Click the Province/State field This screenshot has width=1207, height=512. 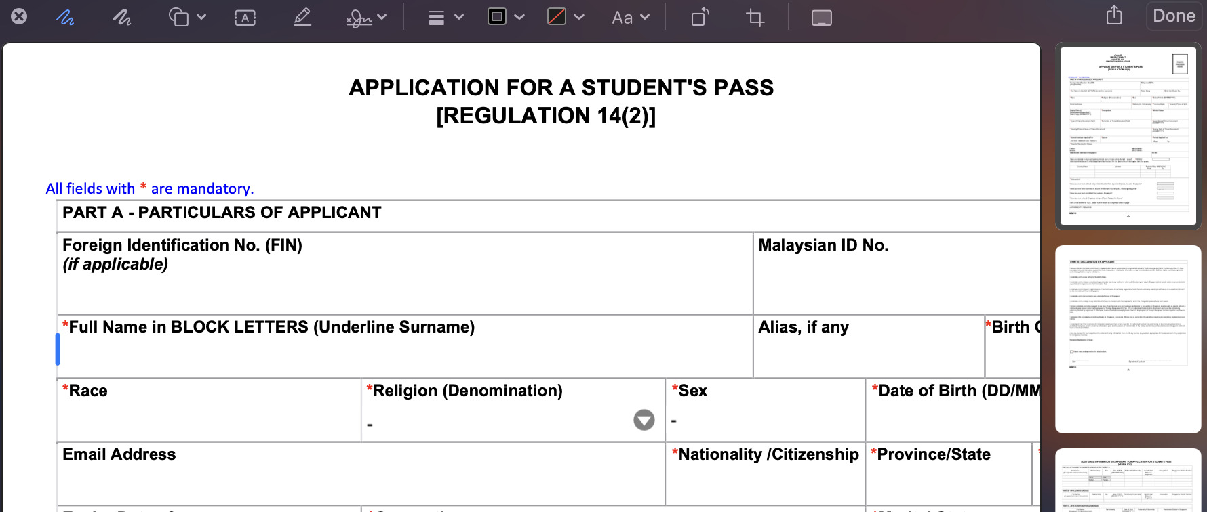coord(949,473)
